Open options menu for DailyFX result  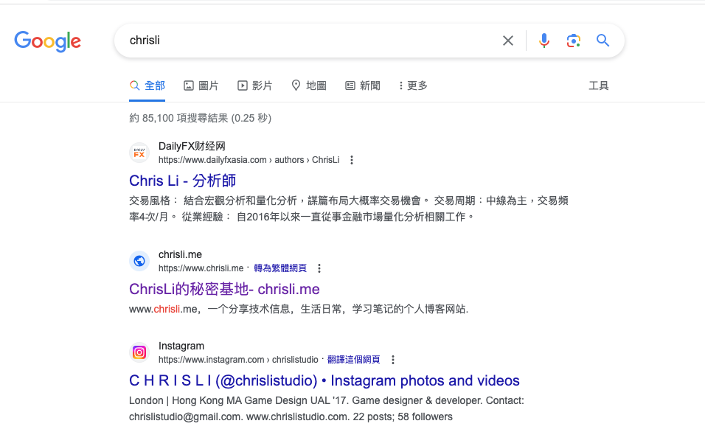pyautogui.click(x=352, y=160)
